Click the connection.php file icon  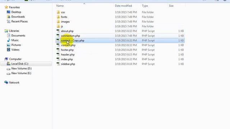[x=58, y=36]
